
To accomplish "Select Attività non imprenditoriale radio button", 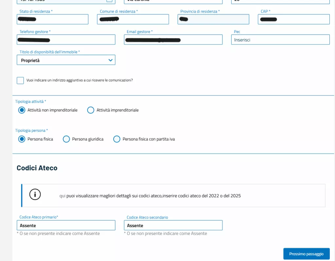I will [22, 110].
